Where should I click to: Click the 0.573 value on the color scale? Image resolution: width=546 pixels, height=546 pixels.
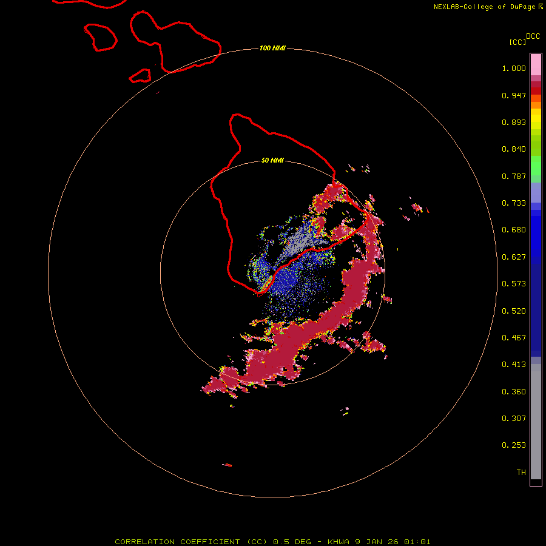click(514, 284)
